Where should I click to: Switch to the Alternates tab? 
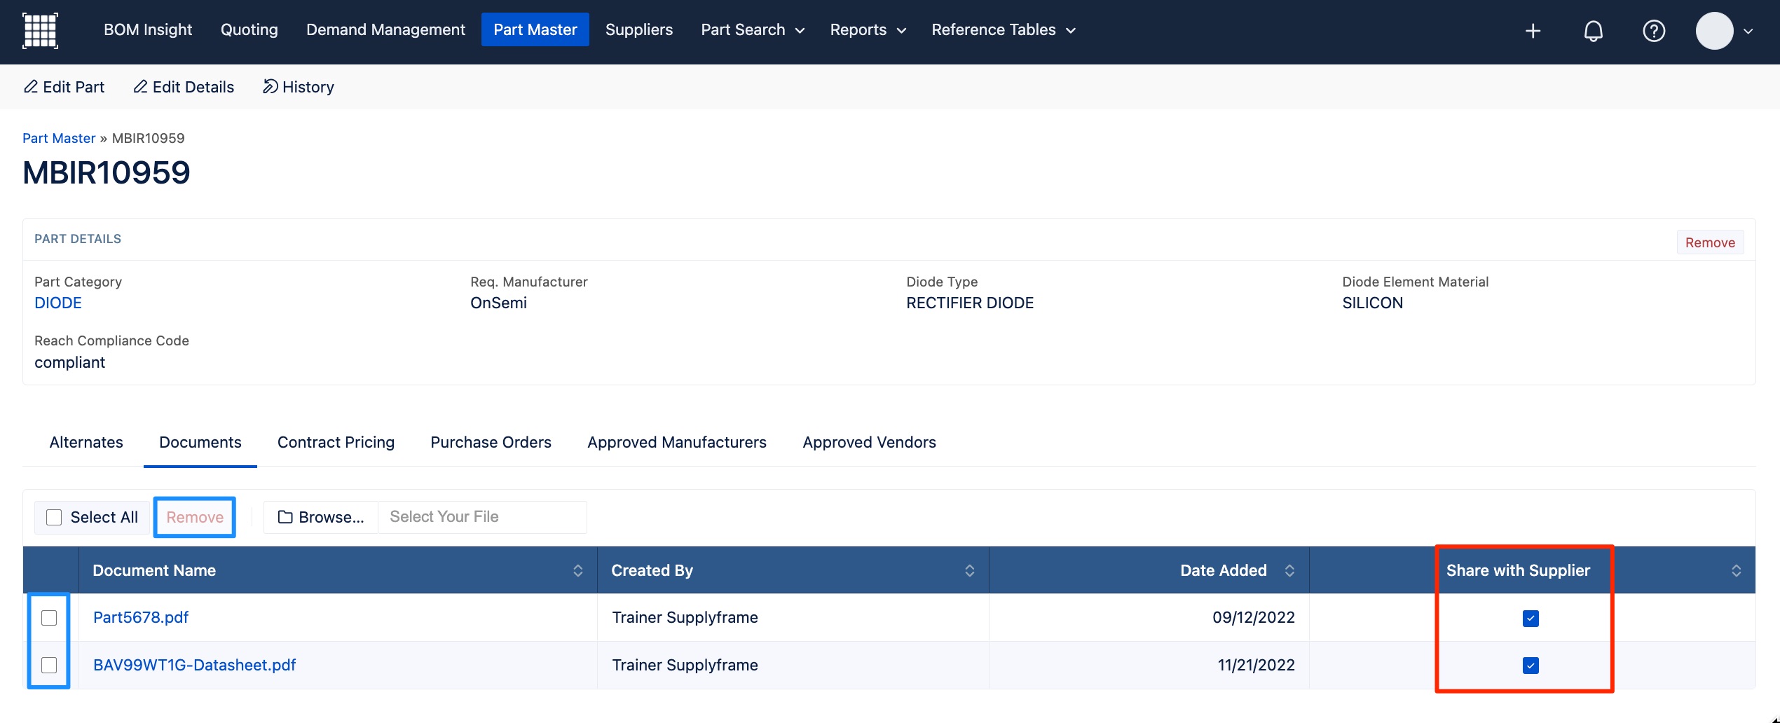[86, 442]
